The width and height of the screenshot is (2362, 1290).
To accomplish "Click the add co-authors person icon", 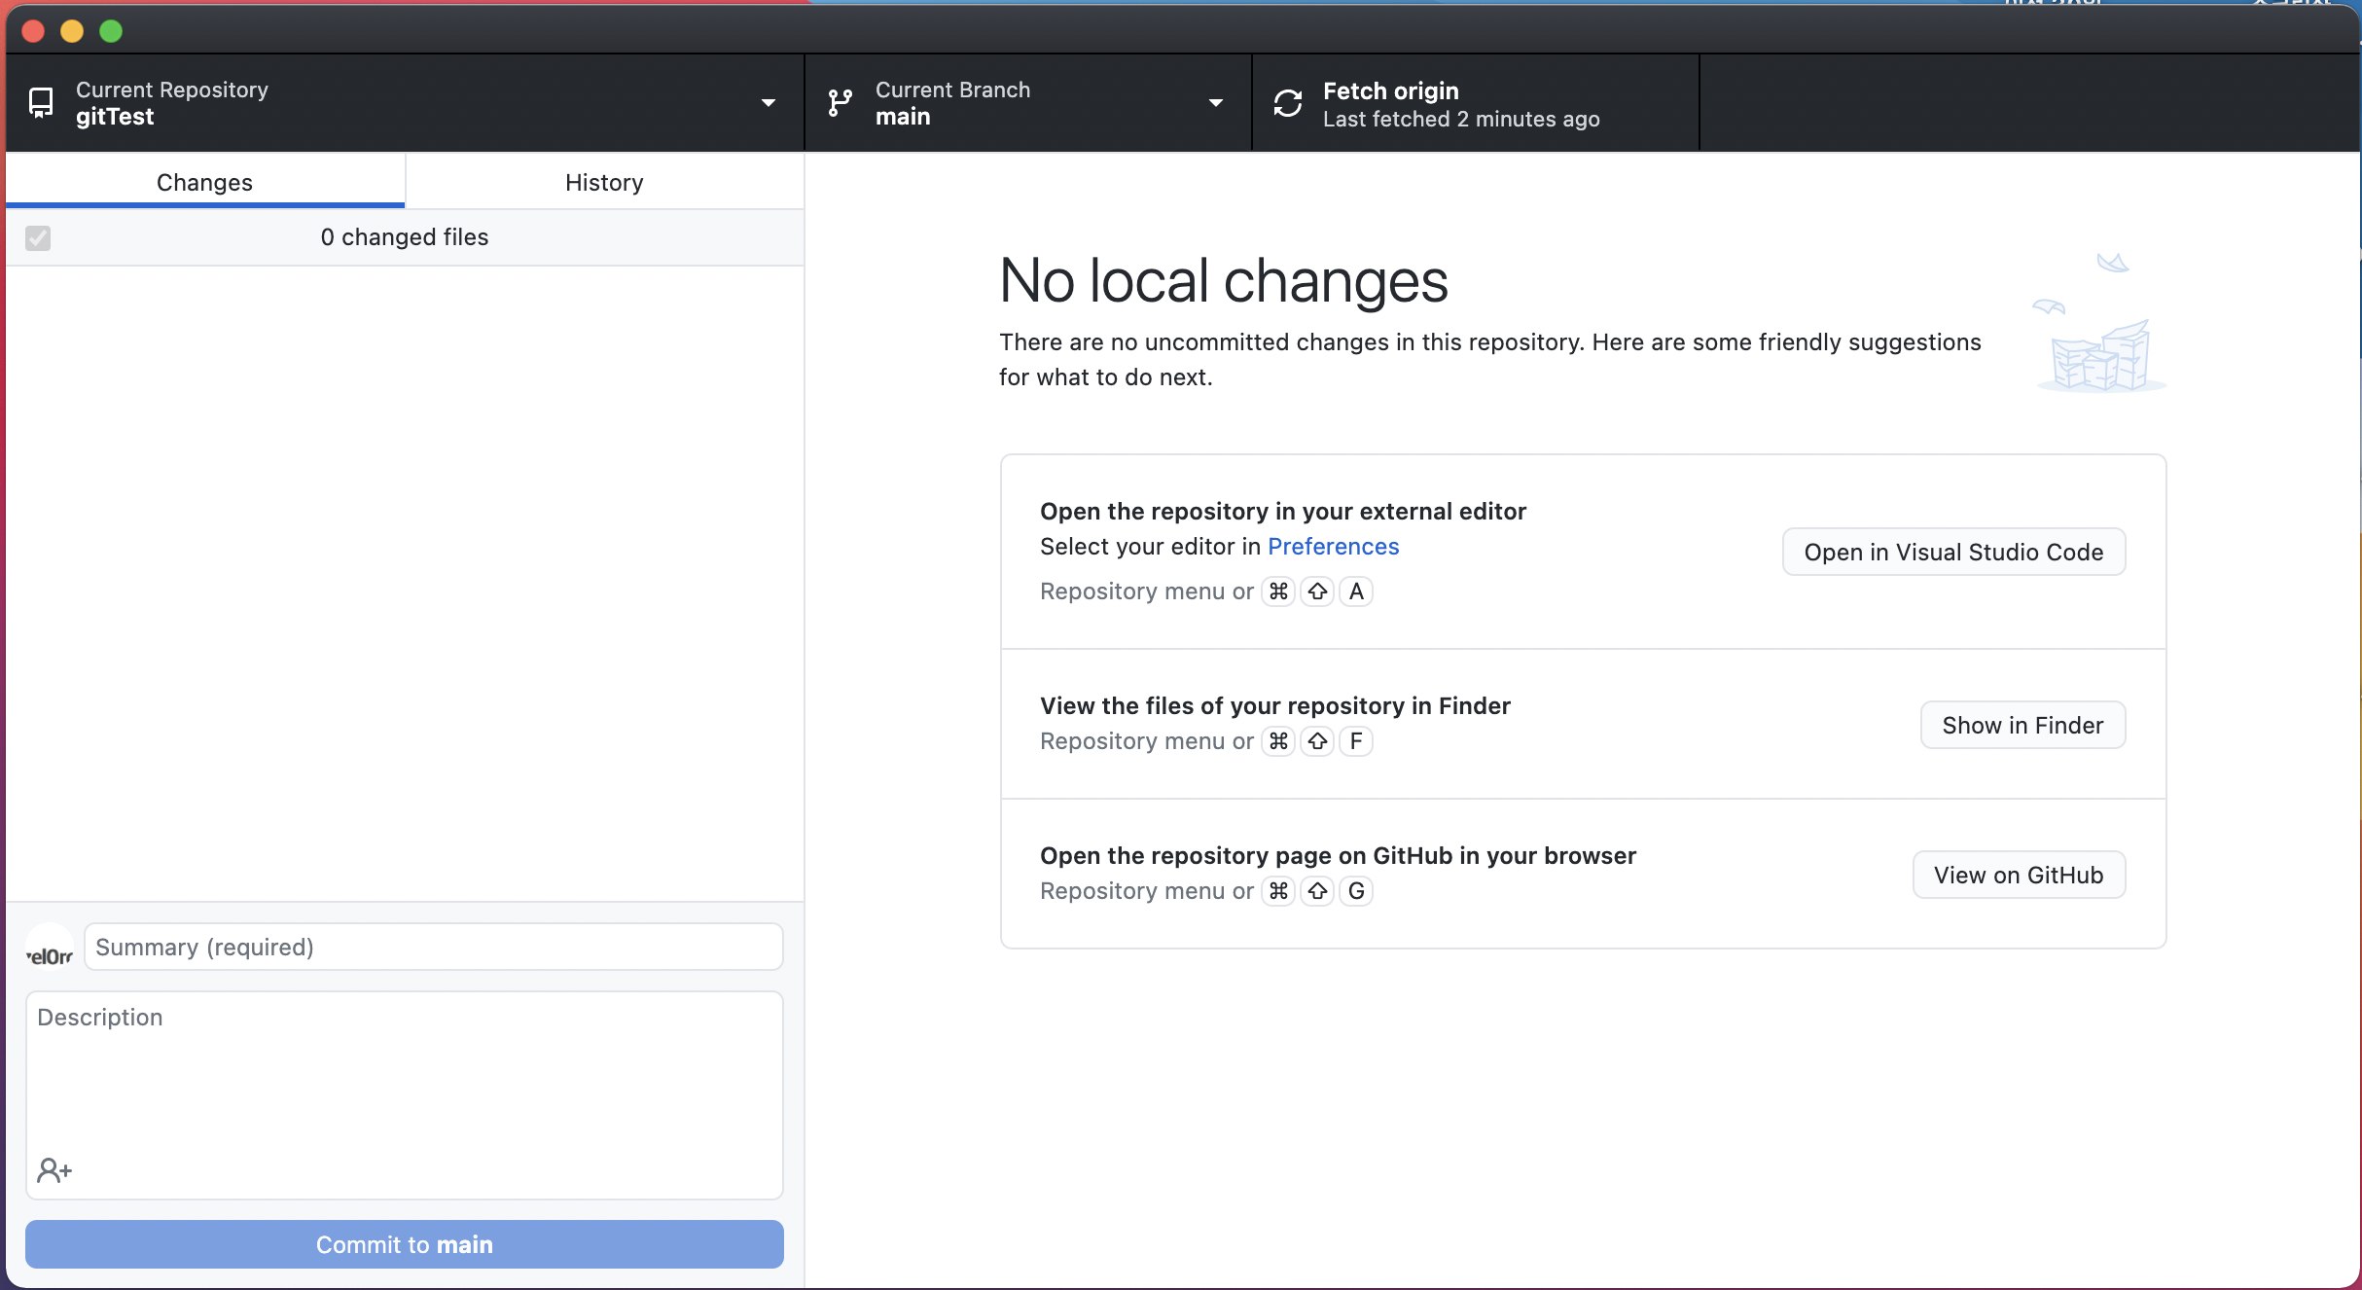I will coord(54,1169).
